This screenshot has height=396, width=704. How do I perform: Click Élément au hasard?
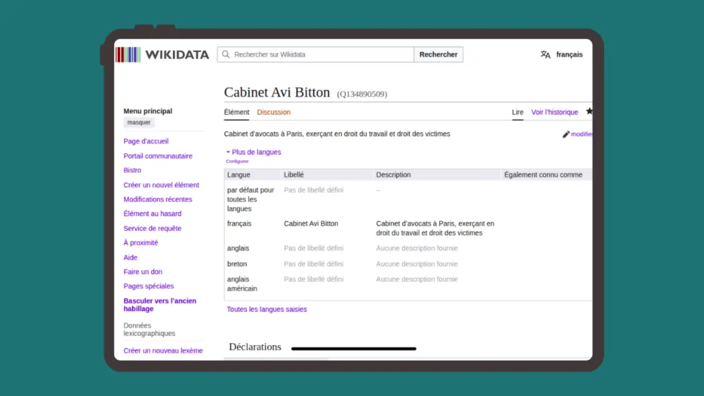[153, 214]
